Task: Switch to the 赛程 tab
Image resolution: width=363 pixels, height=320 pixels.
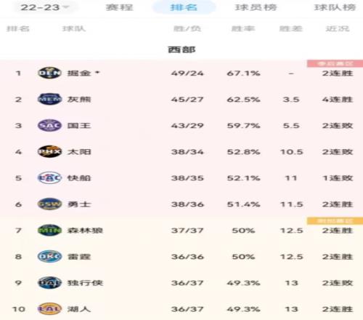Action: (x=119, y=7)
